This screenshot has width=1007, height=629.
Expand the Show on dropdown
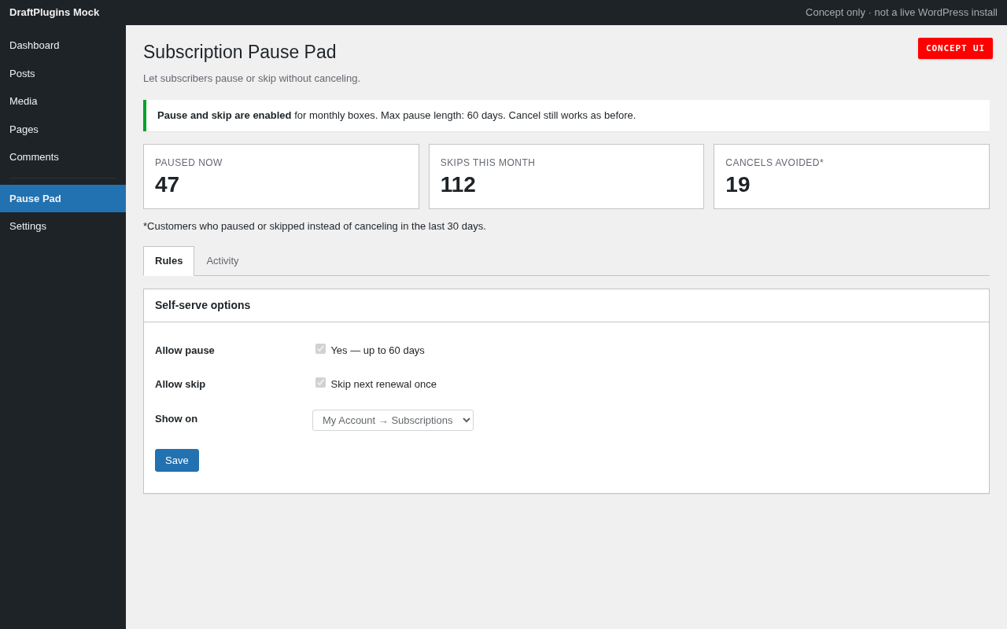393,421
